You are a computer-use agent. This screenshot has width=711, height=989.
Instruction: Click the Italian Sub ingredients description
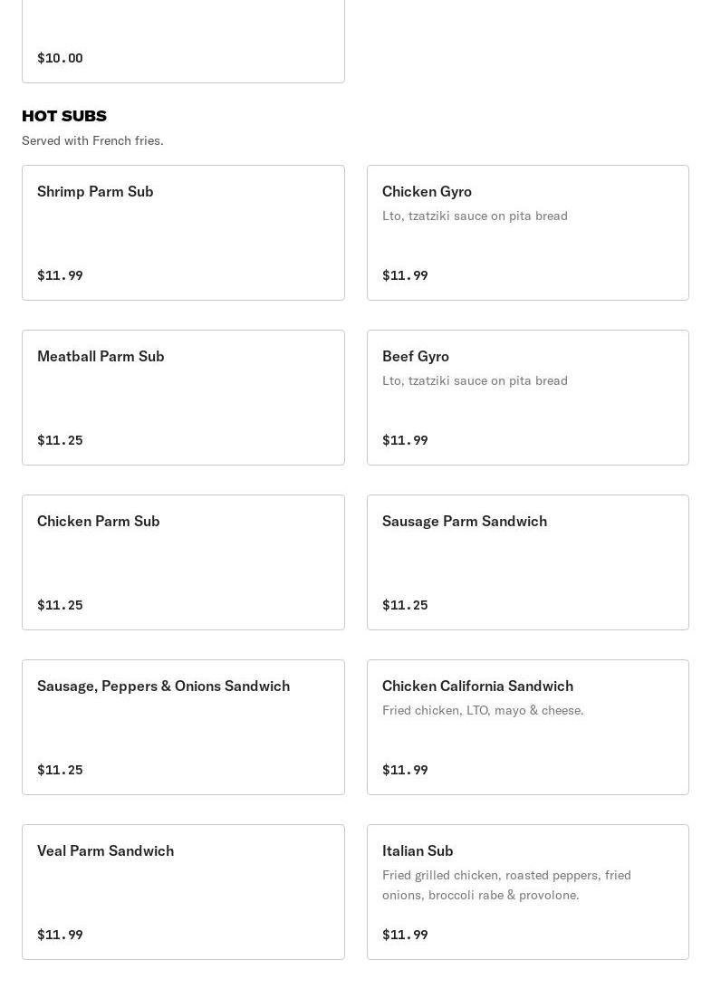pyautogui.click(x=506, y=885)
